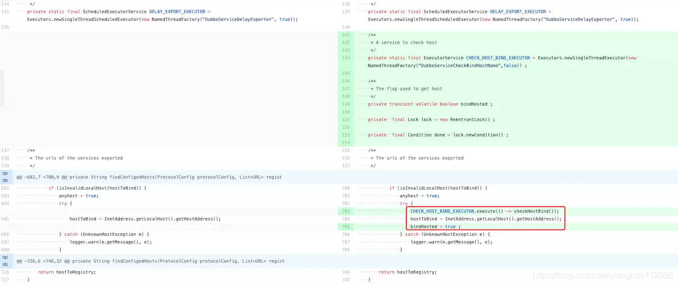Select line number 141 in the new file
The height and width of the screenshot is (285, 678).
pos(346,34)
